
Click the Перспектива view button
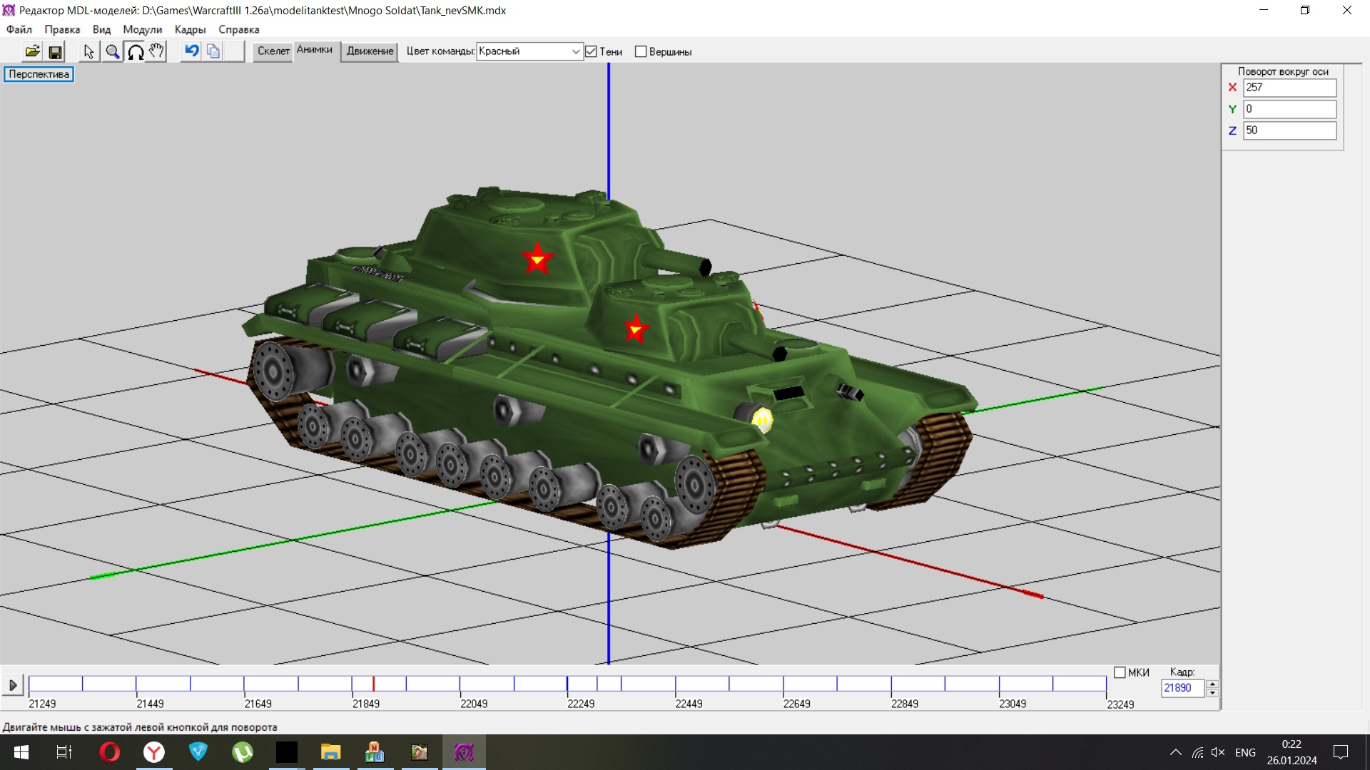click(x=39, y=74)
